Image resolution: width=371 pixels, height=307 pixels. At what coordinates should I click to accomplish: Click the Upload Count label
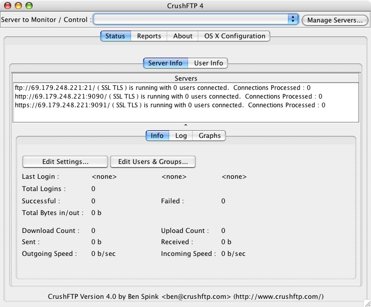(185, 230)
